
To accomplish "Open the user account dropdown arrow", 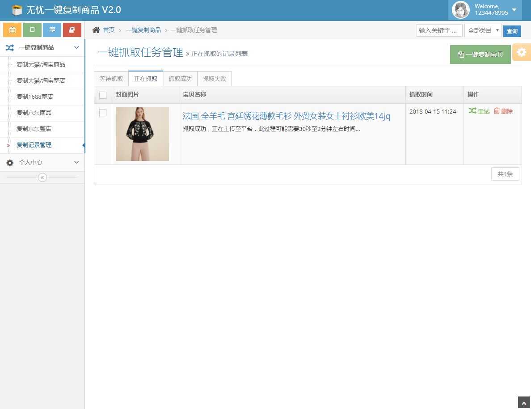I will click(514, 9).
